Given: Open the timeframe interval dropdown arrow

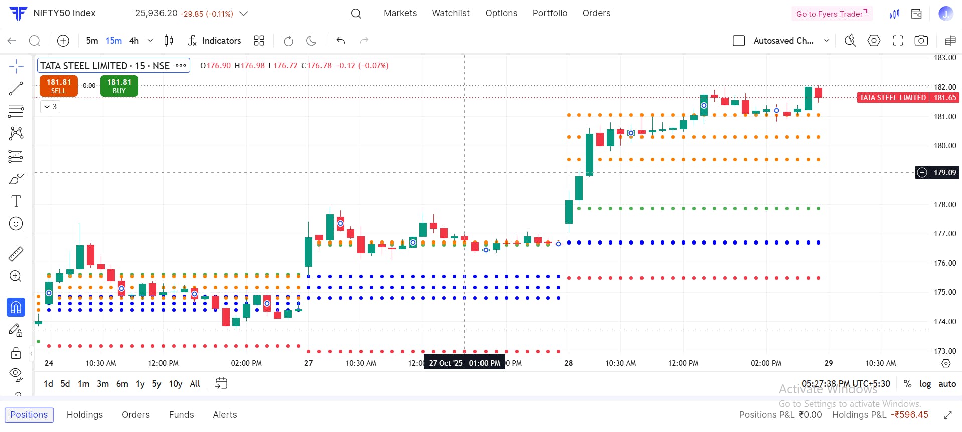Looking at the screenshot, I should coord(150,41).
